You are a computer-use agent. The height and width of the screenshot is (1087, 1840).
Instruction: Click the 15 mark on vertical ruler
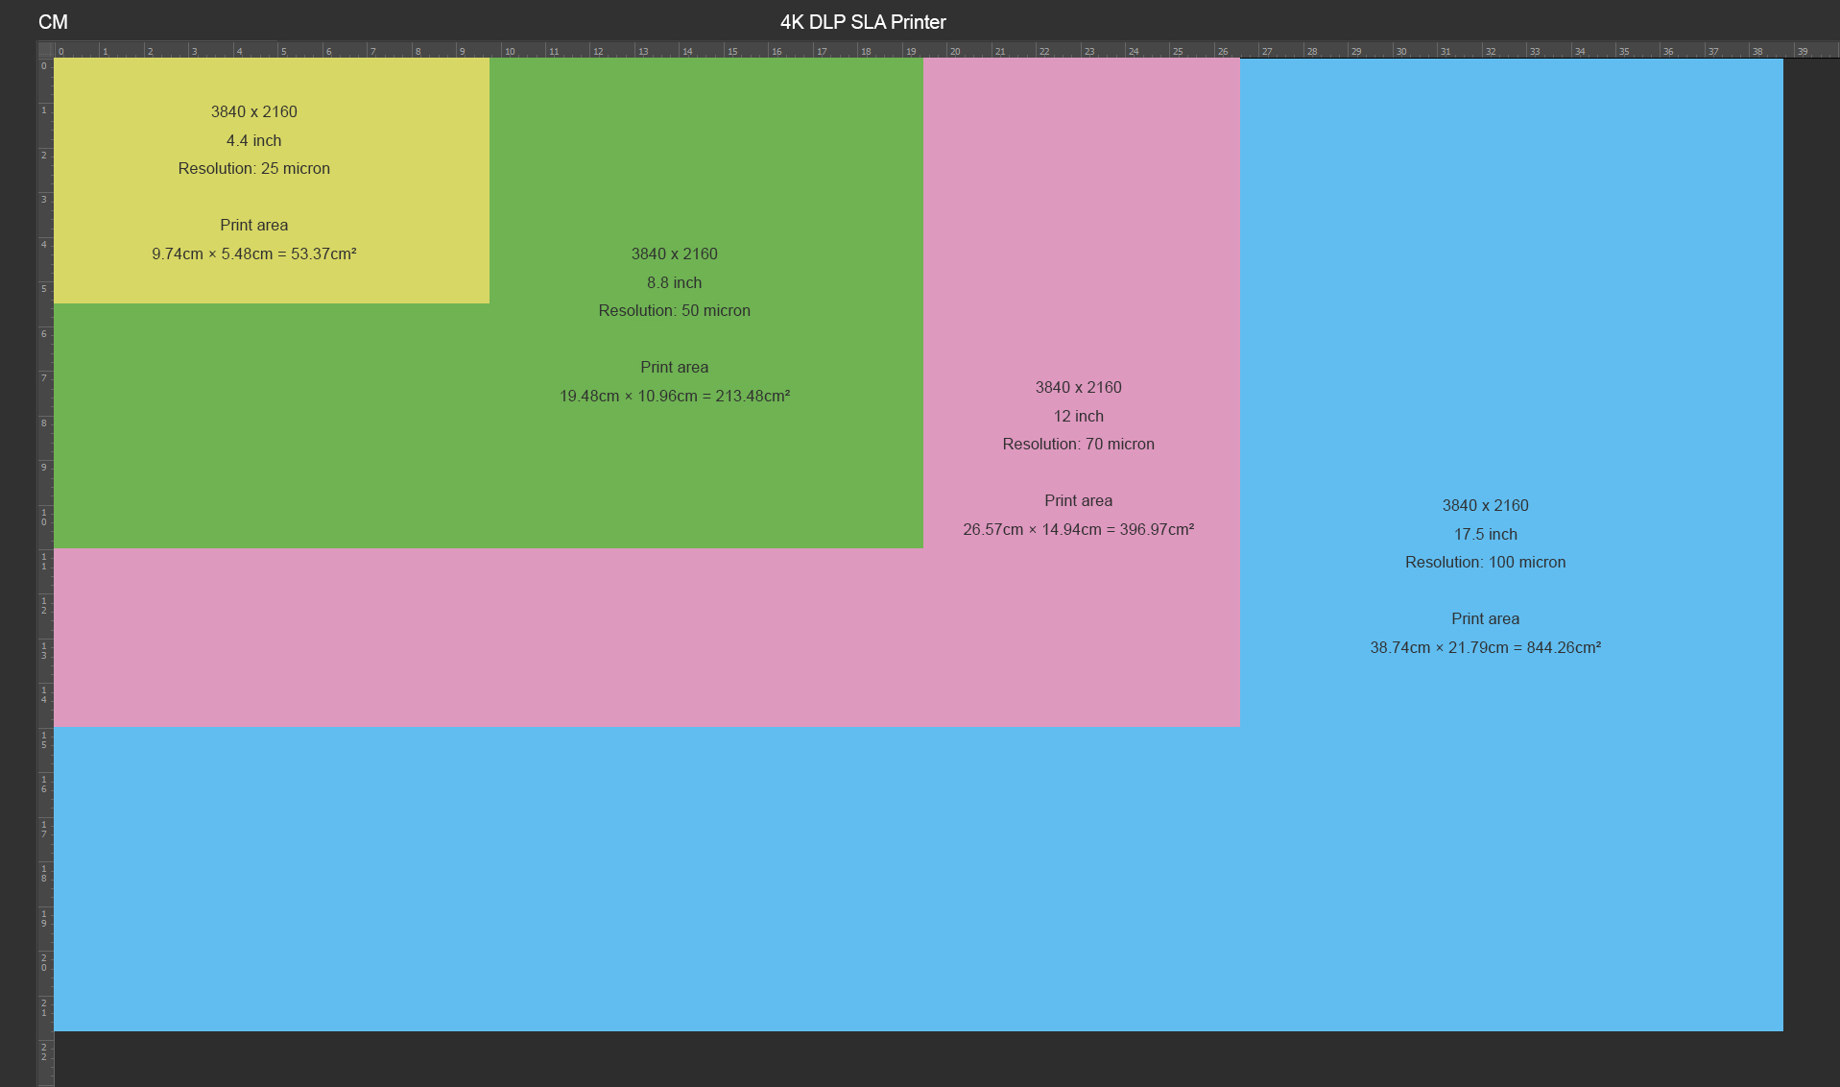(x=44, y=739)
